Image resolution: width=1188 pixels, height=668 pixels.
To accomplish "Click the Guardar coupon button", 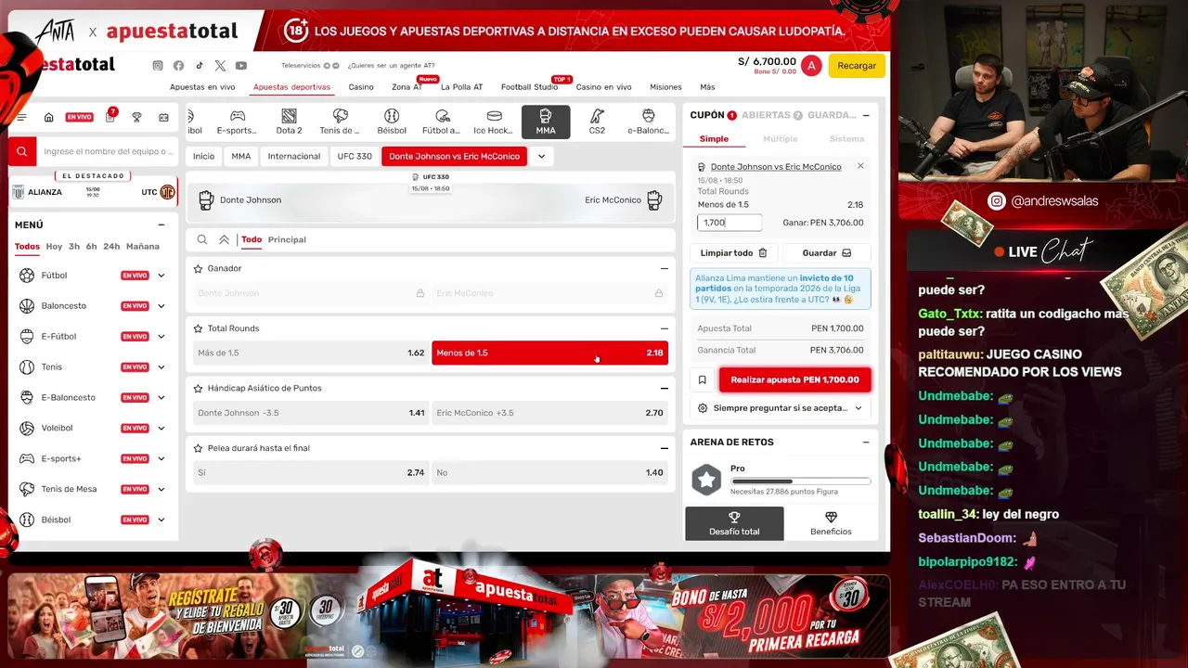I will tap(827, 253).
